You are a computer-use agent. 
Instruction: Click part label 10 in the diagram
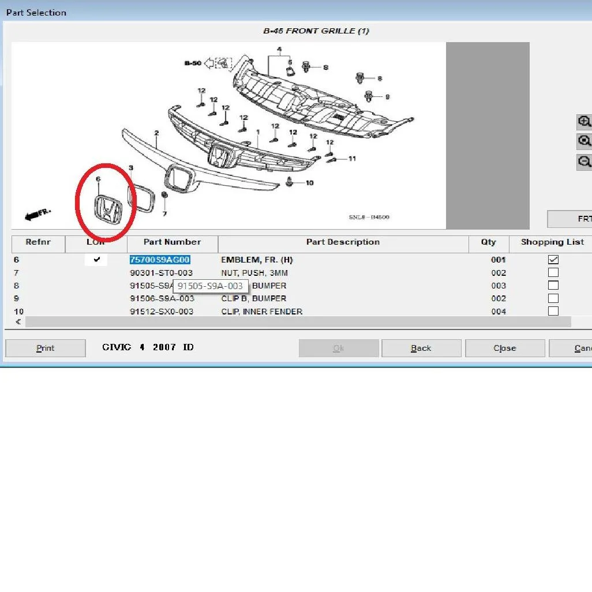coord(310,183)
